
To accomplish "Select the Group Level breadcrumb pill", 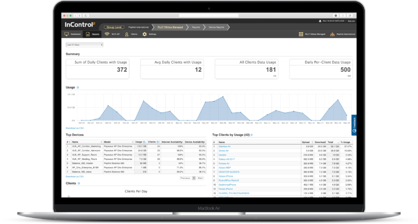I will pos(114,27).
